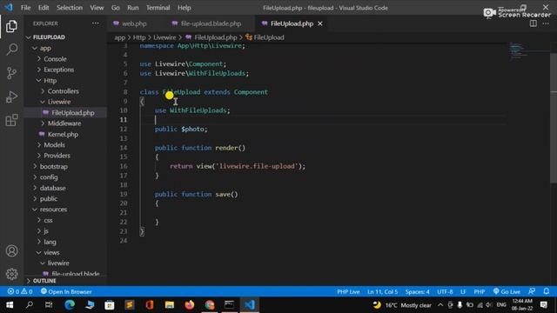Open editor more actions ellipsis

pyautogui.click(x=546, y=23)
